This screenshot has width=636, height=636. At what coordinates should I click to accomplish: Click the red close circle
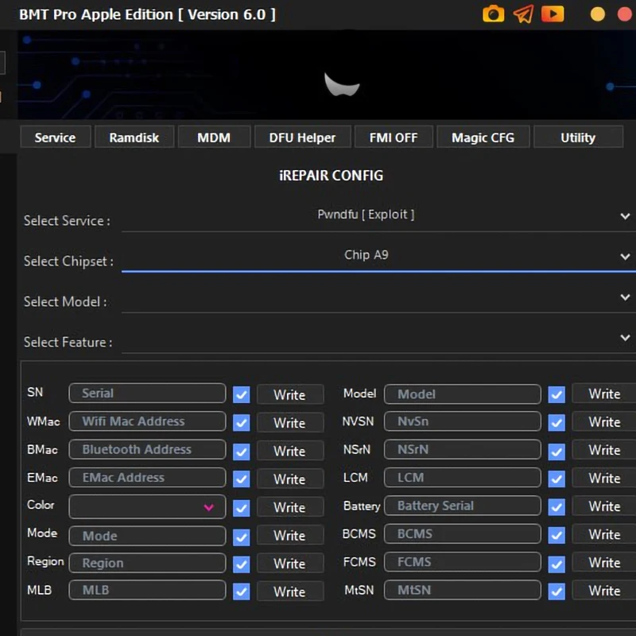(x=625, y=14)
